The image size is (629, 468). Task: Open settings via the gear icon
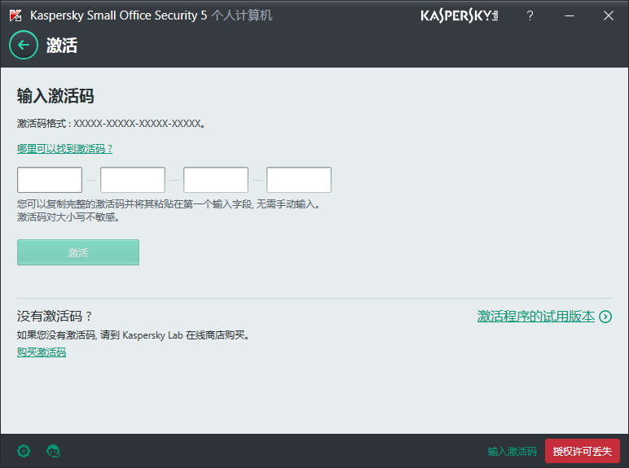[x=24, y=451]
